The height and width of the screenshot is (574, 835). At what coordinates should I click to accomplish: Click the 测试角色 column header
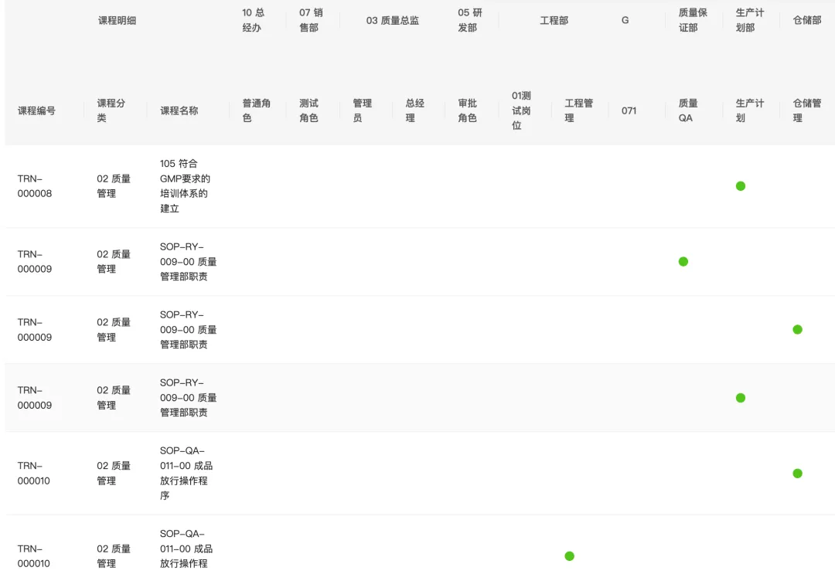click(x=308, y=110)
